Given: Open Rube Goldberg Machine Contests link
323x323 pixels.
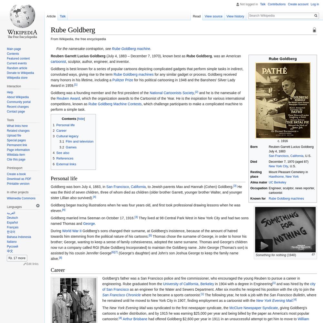Looking at the screenshot, I should click(115, 104).
